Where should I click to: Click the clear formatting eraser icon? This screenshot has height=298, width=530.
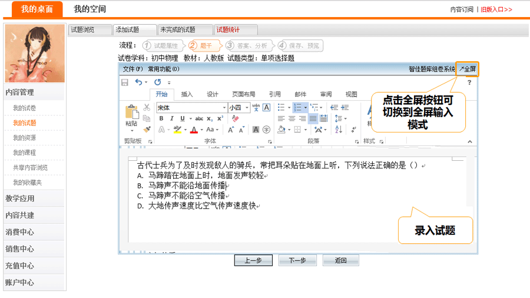pos(236,118)
